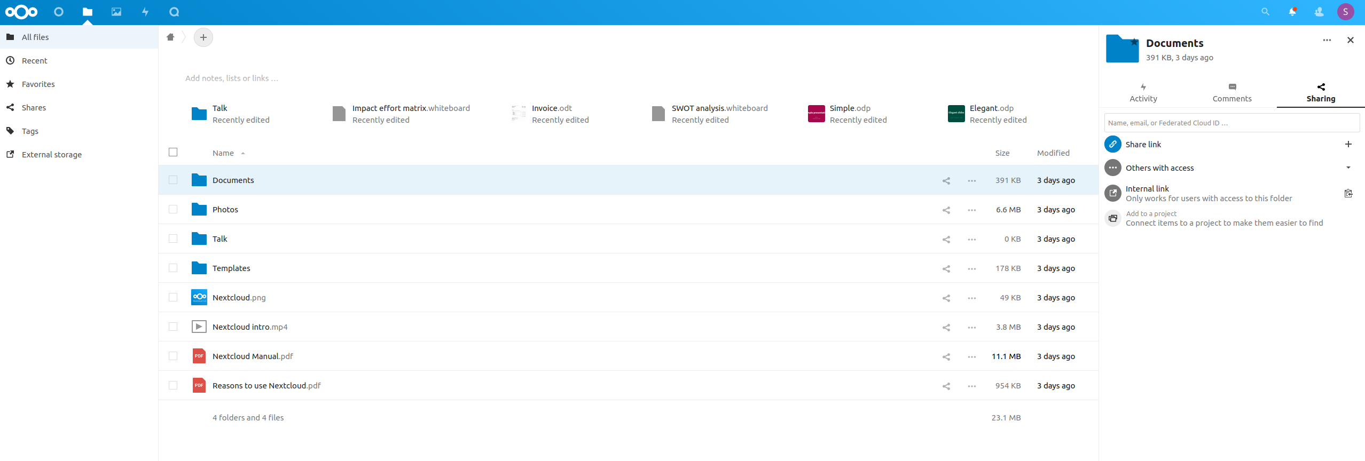1365x461 pixels.
Task: Open the three-dot menu for Templates row
Action: (x=972, y=269)
